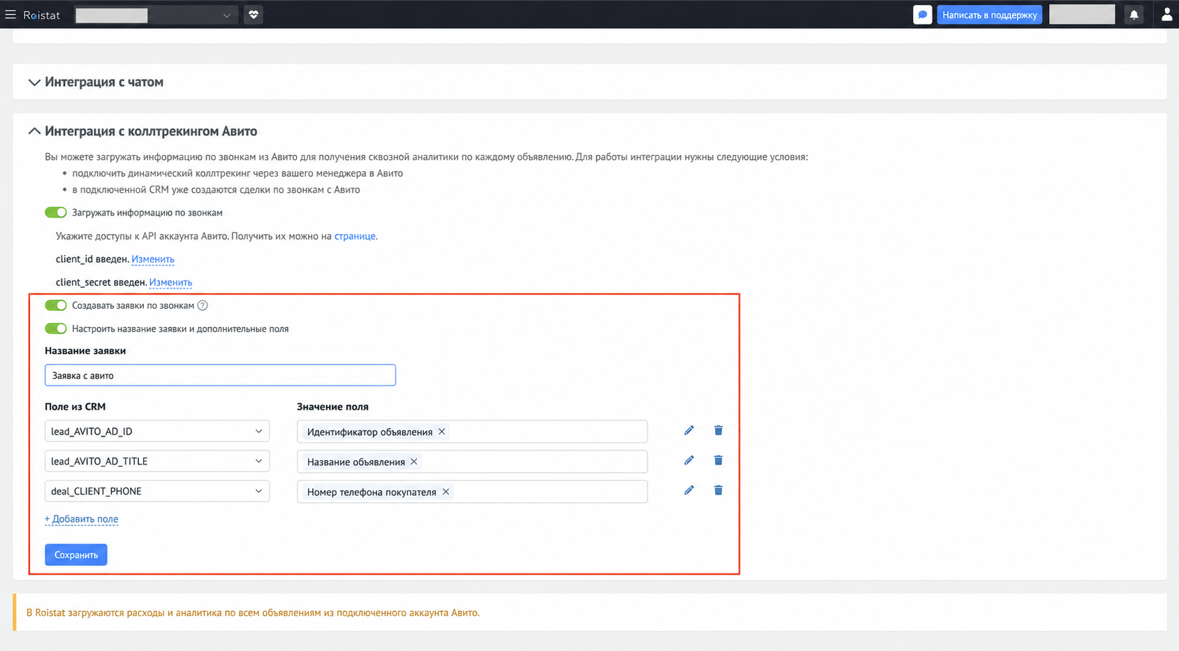1179x651 pixels.
Task: Collapse the Интеграция с коллтрекингом Авито section
Action: tap(34, 131)
